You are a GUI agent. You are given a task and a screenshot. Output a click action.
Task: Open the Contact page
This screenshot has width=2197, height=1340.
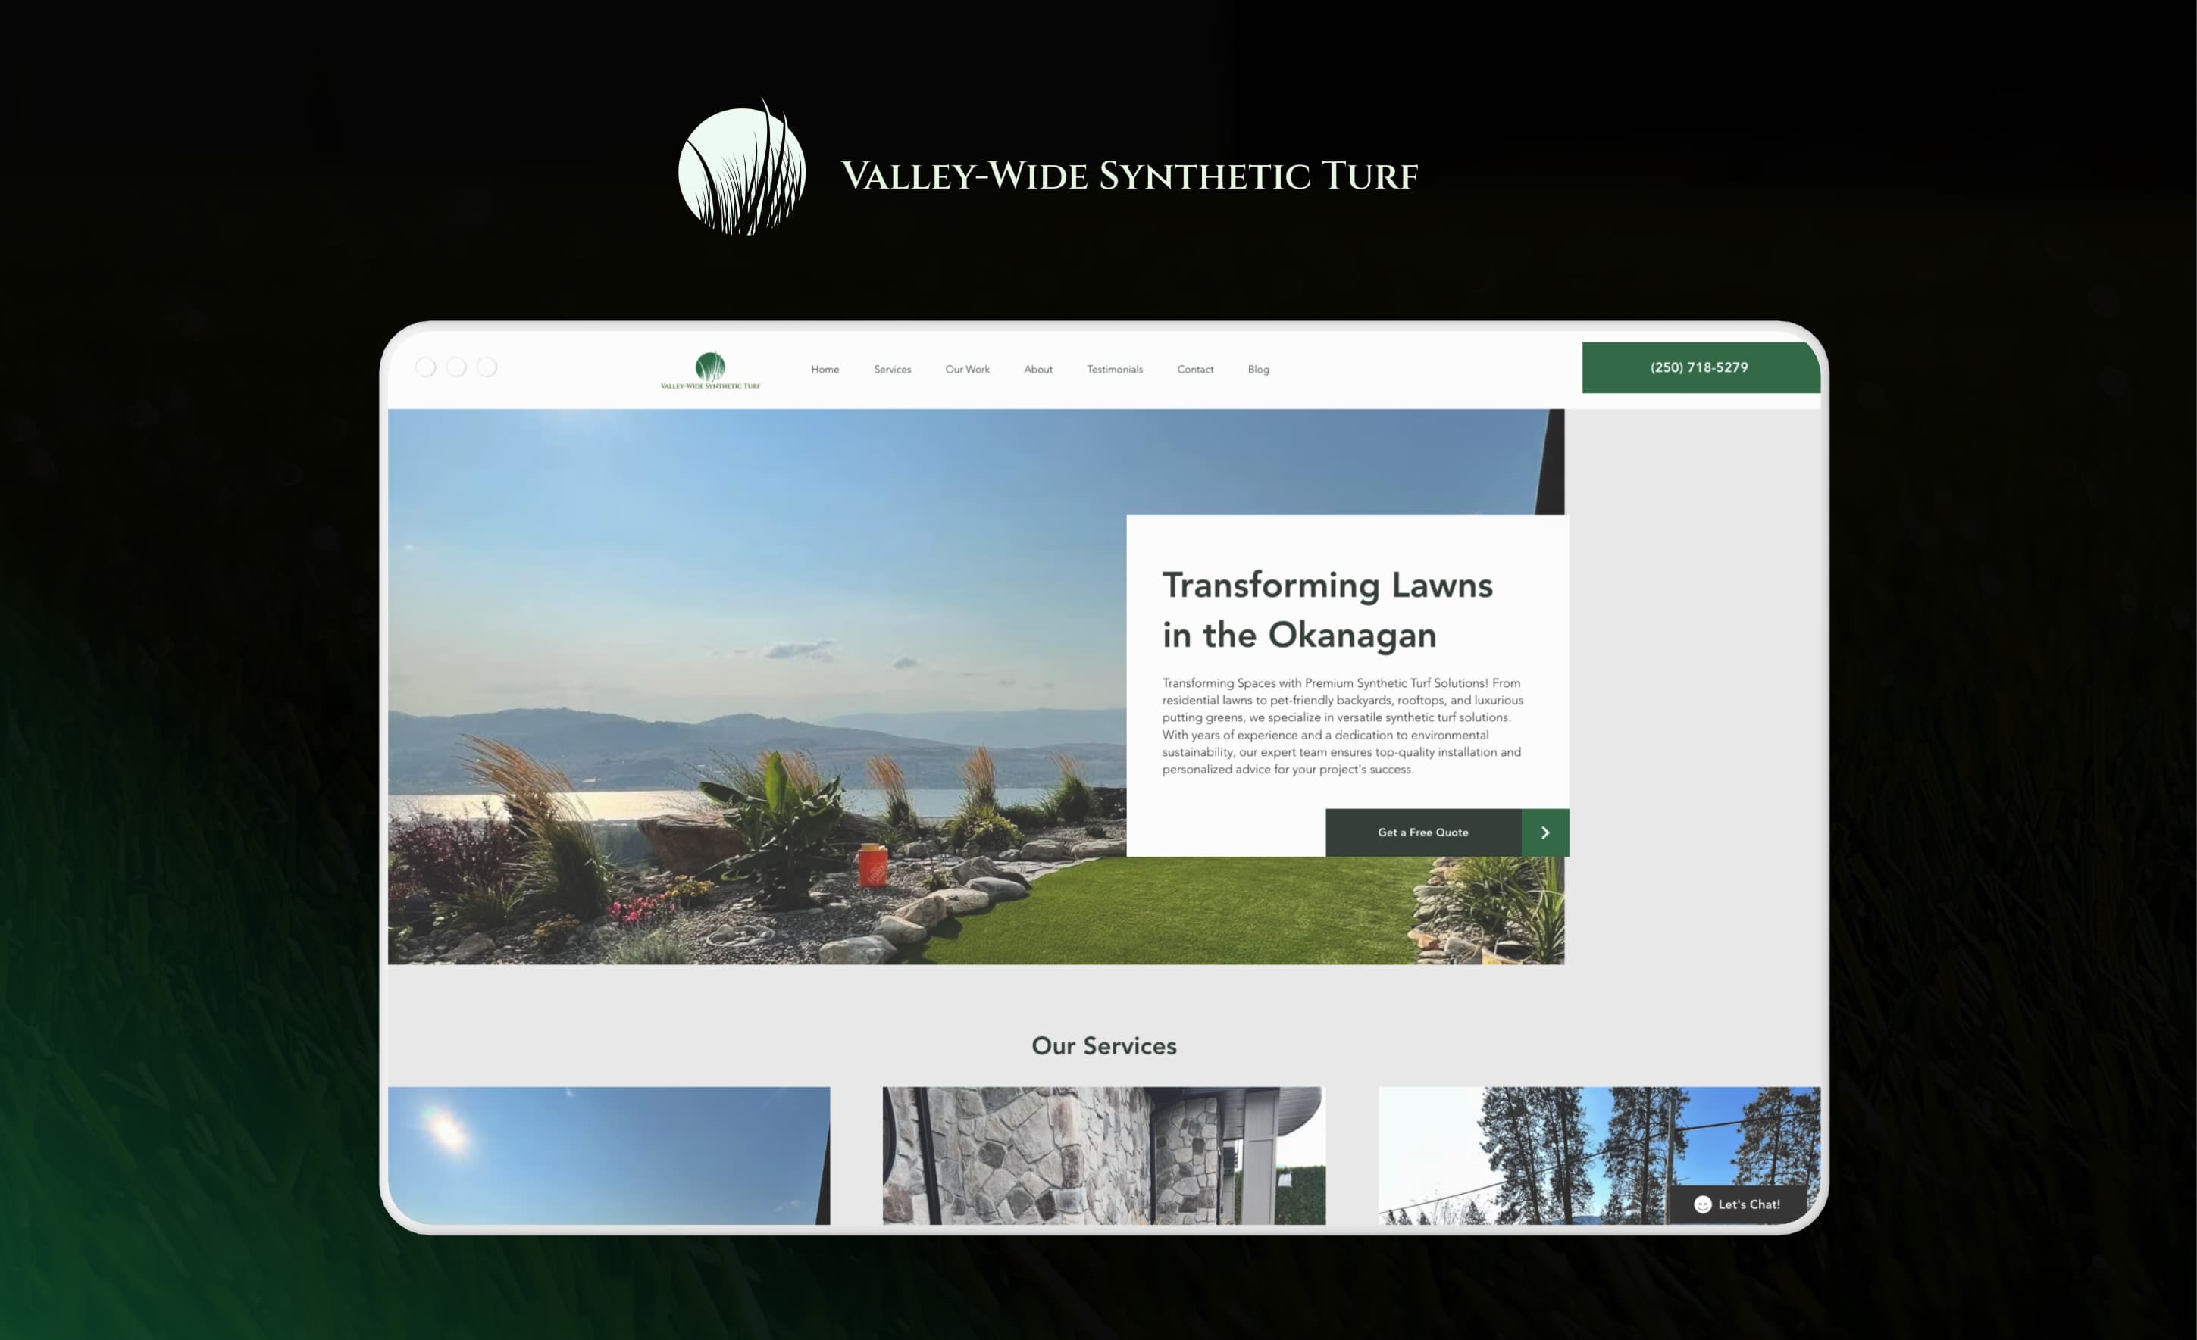pyautogui.click(x=1195, y=369)
